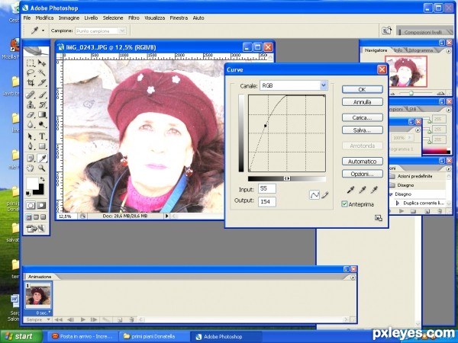The width and height of the screenshot is (458, 343).
Task: Pick the white point eyedropper in Curve
Action: tap(374, 190)
